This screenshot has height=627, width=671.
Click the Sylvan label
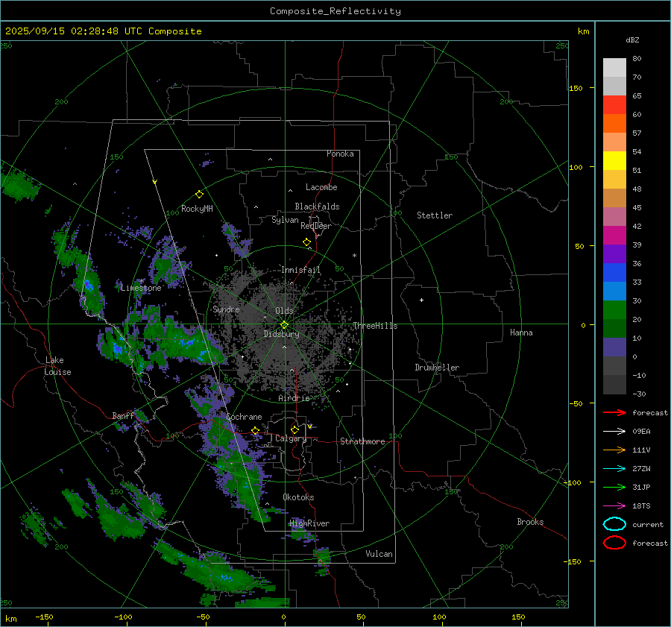[285, 220]
